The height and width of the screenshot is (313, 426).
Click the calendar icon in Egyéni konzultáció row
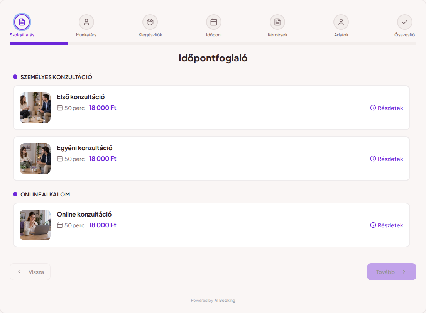point(60,159)
